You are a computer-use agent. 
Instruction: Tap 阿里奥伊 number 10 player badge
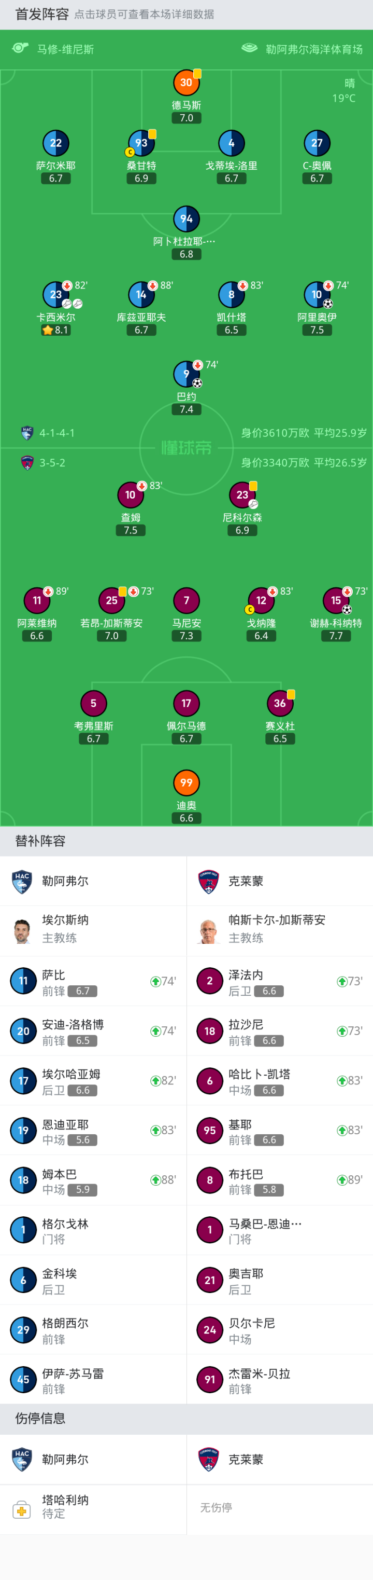tap(317, 295)
